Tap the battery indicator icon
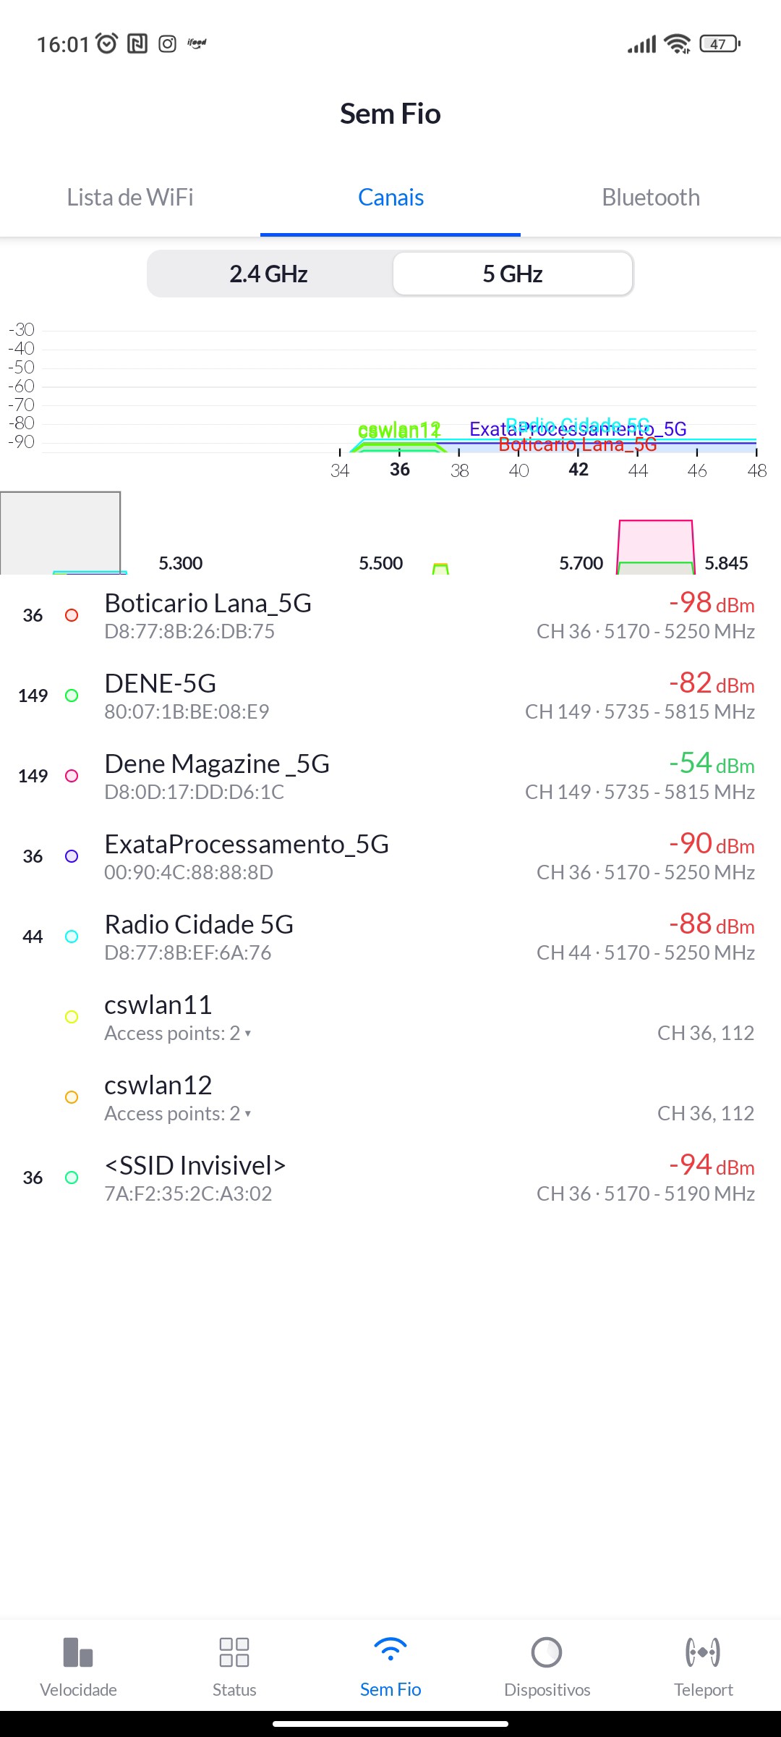 719,44
